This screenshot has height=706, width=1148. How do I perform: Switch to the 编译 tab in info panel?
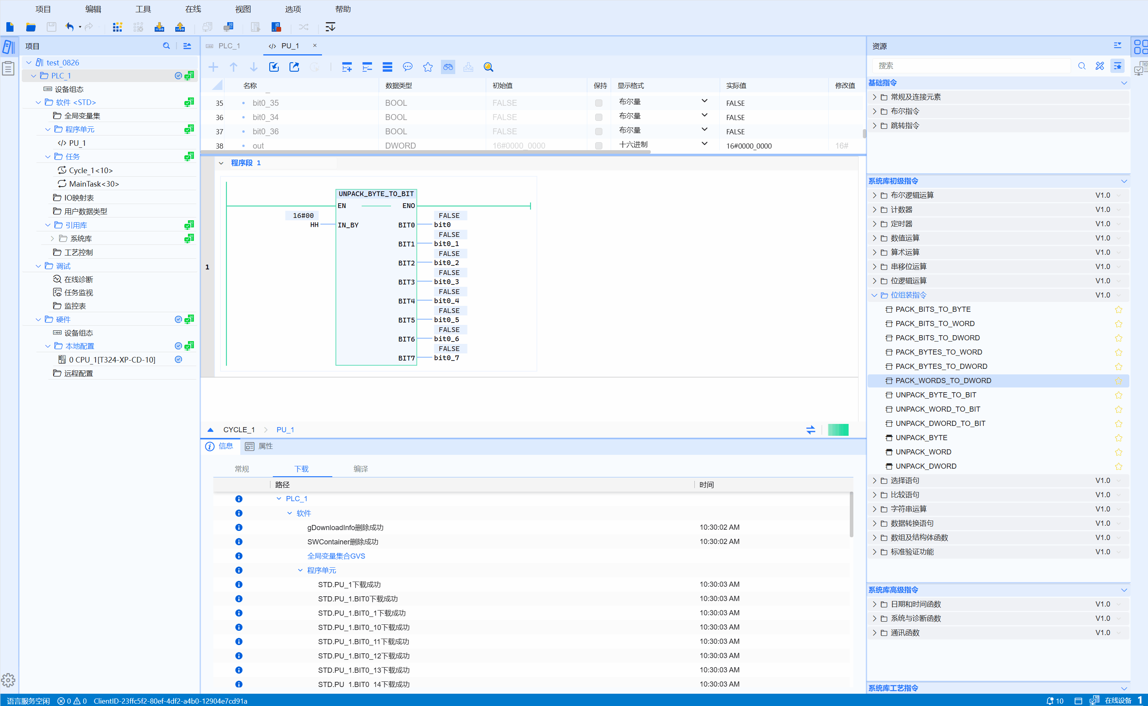point(360,469)
